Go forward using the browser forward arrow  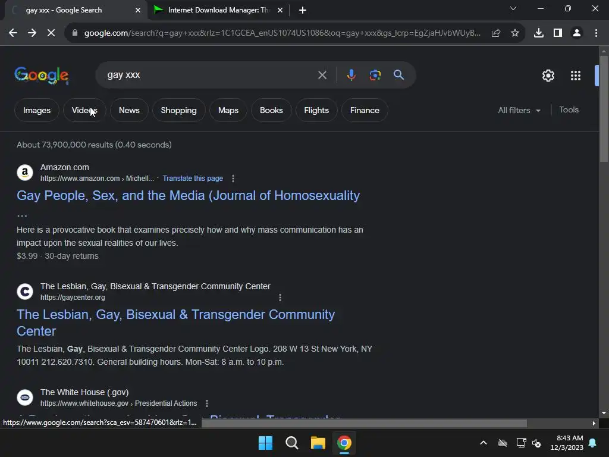pyautogui.click(x=32, y=33)
